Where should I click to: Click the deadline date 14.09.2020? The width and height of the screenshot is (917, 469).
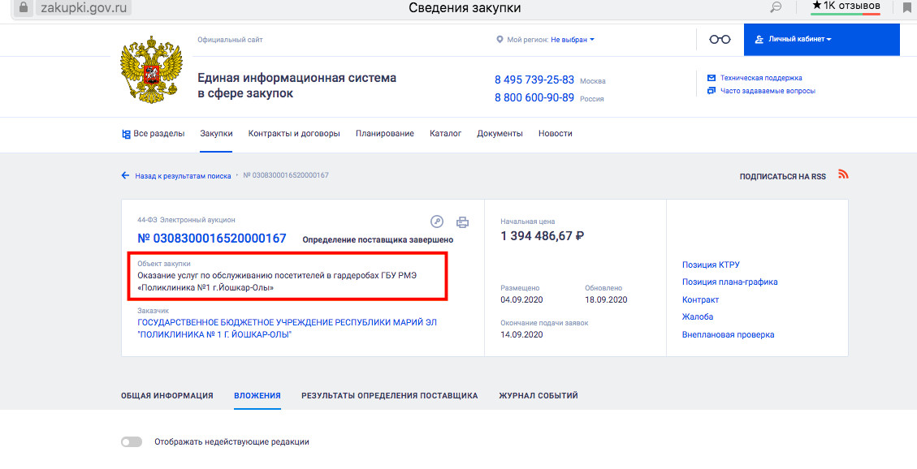click(x=522, y=334)
